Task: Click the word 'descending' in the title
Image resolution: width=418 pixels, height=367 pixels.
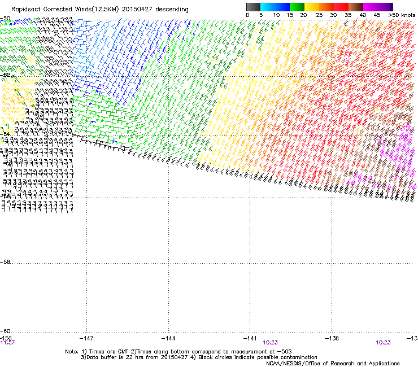Action: coord(172,10)
